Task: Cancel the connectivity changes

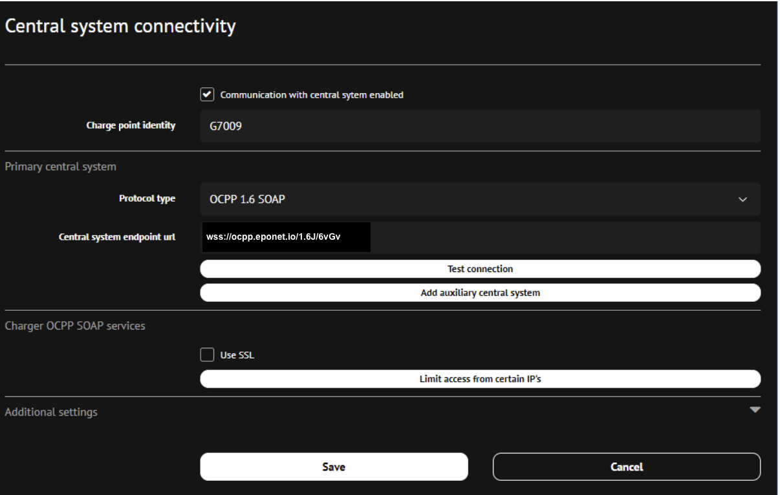Action: 626,467
